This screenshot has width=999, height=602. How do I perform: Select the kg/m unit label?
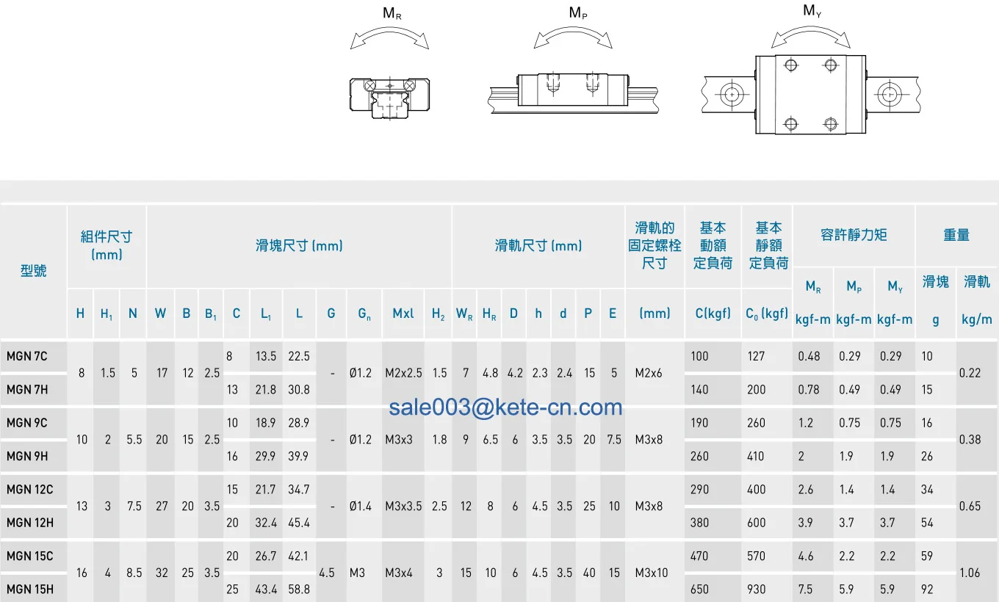pos(977,319)
